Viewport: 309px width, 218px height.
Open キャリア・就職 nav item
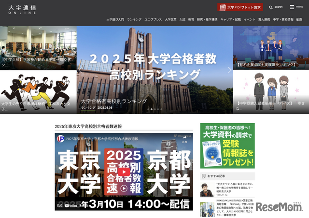click(231, 19)
